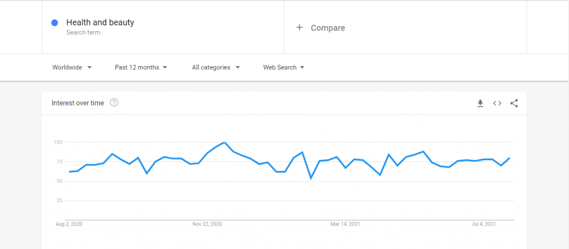
Task: Expand the Worldwide region dropdown
Action: tap(72, 67)
